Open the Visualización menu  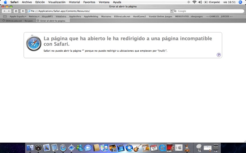[57, 2]
